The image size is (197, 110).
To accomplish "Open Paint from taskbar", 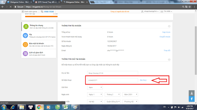I will pos(75,107).
